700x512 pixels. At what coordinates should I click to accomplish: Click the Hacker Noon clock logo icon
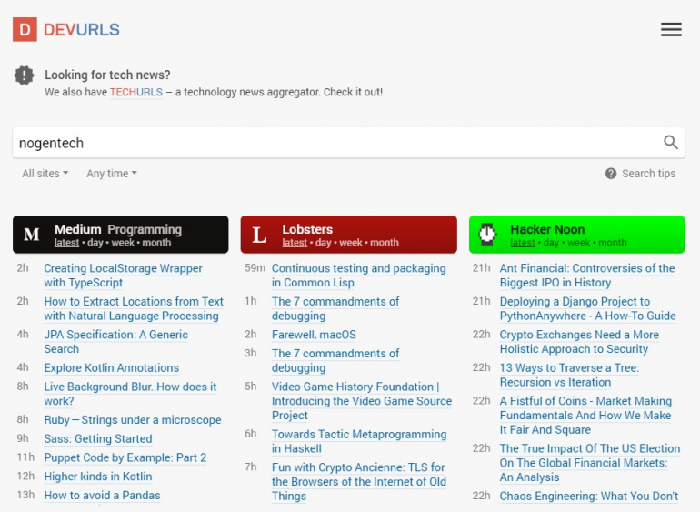click(487, 234)
